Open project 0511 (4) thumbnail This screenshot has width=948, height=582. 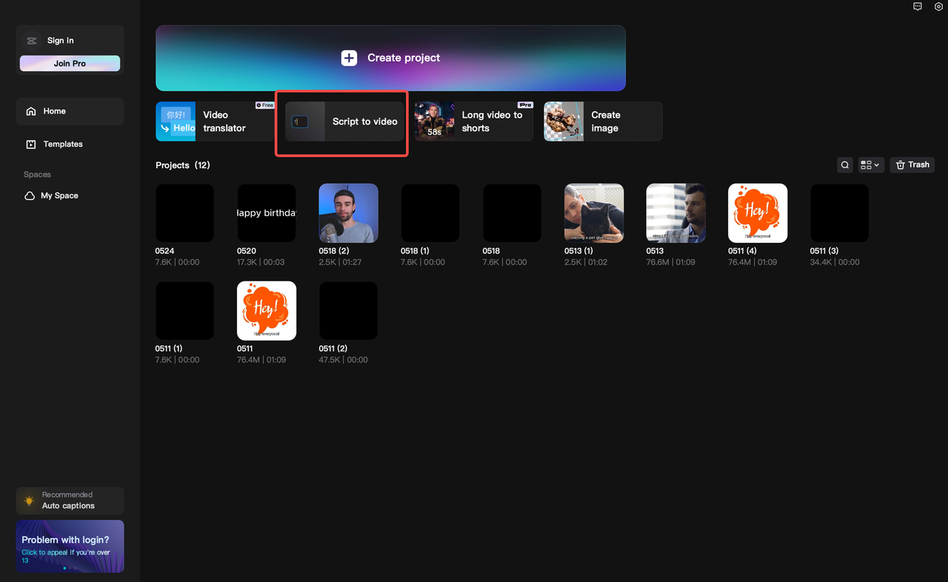pyautogui.click(x=758, y=213)
